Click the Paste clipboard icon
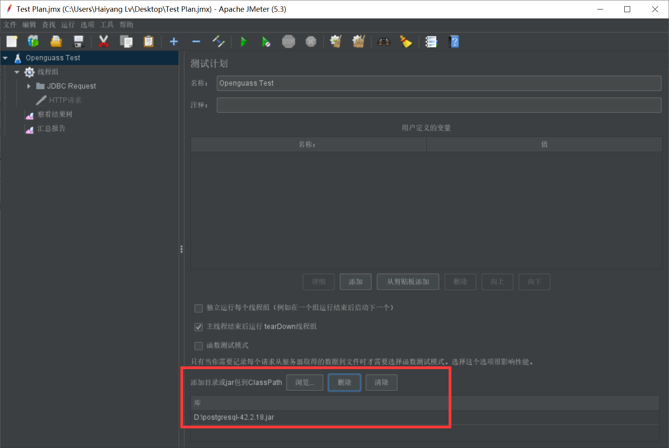 pos(149,41)
